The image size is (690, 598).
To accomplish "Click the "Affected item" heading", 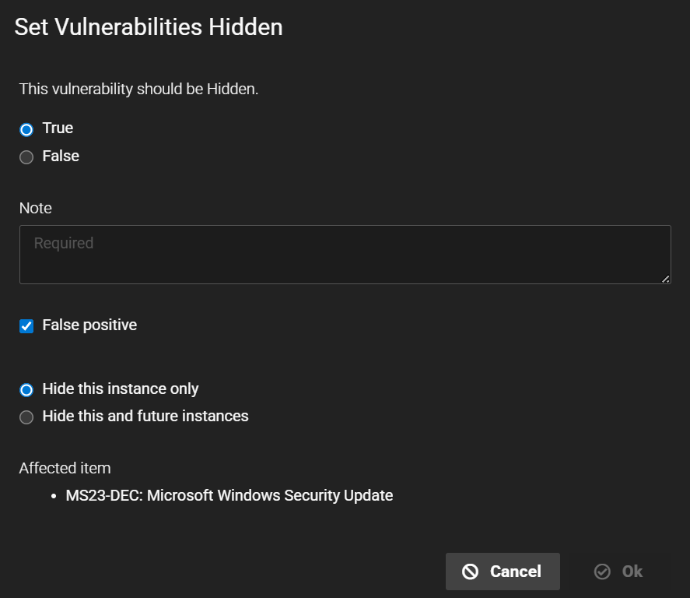I will (65, 468).
